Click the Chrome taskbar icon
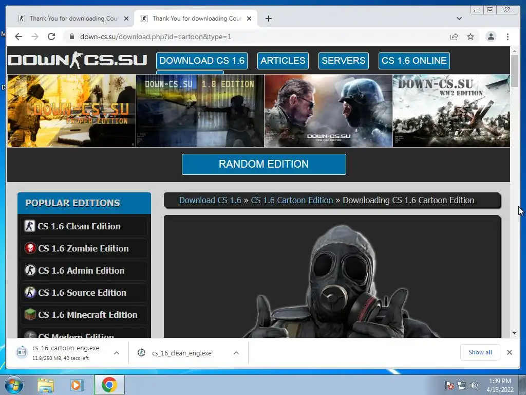The height and width of the screenshot is (395, 526). point(109,385)
